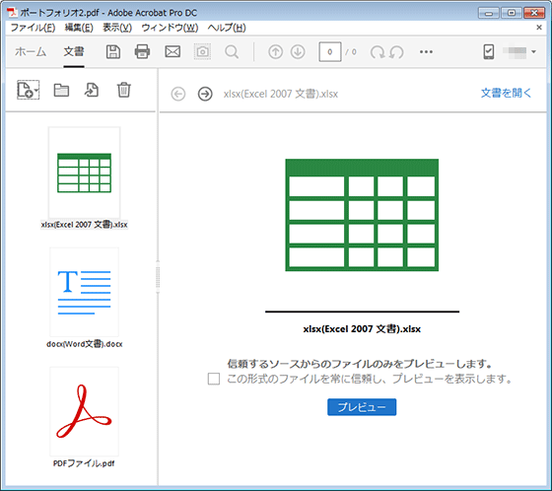
Task: Close the document with the X below the title bar
Action: pyautogui.click(x=539, y=28)
